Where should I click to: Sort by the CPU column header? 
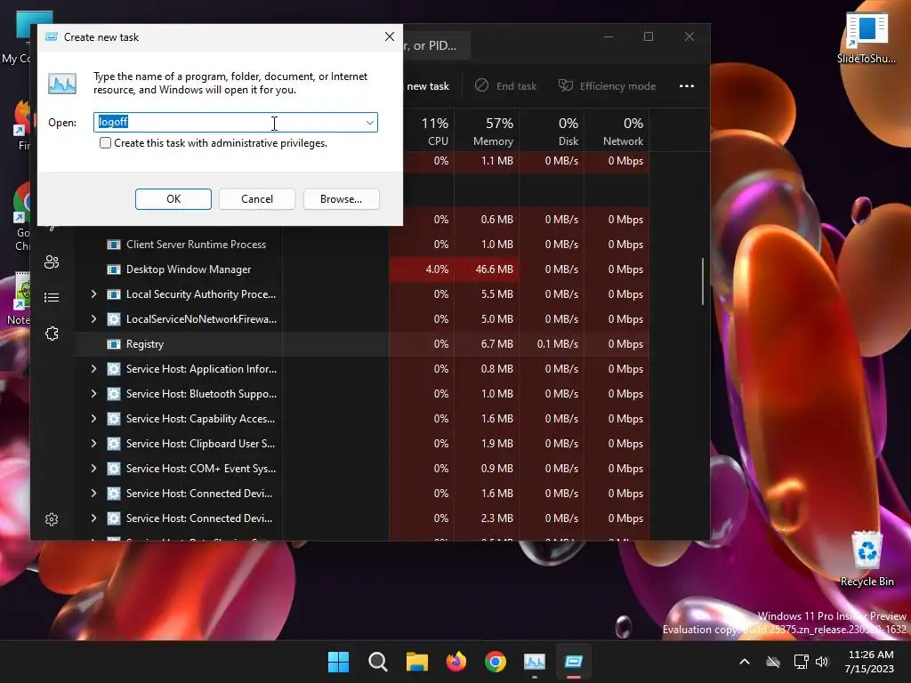point(428,132)
